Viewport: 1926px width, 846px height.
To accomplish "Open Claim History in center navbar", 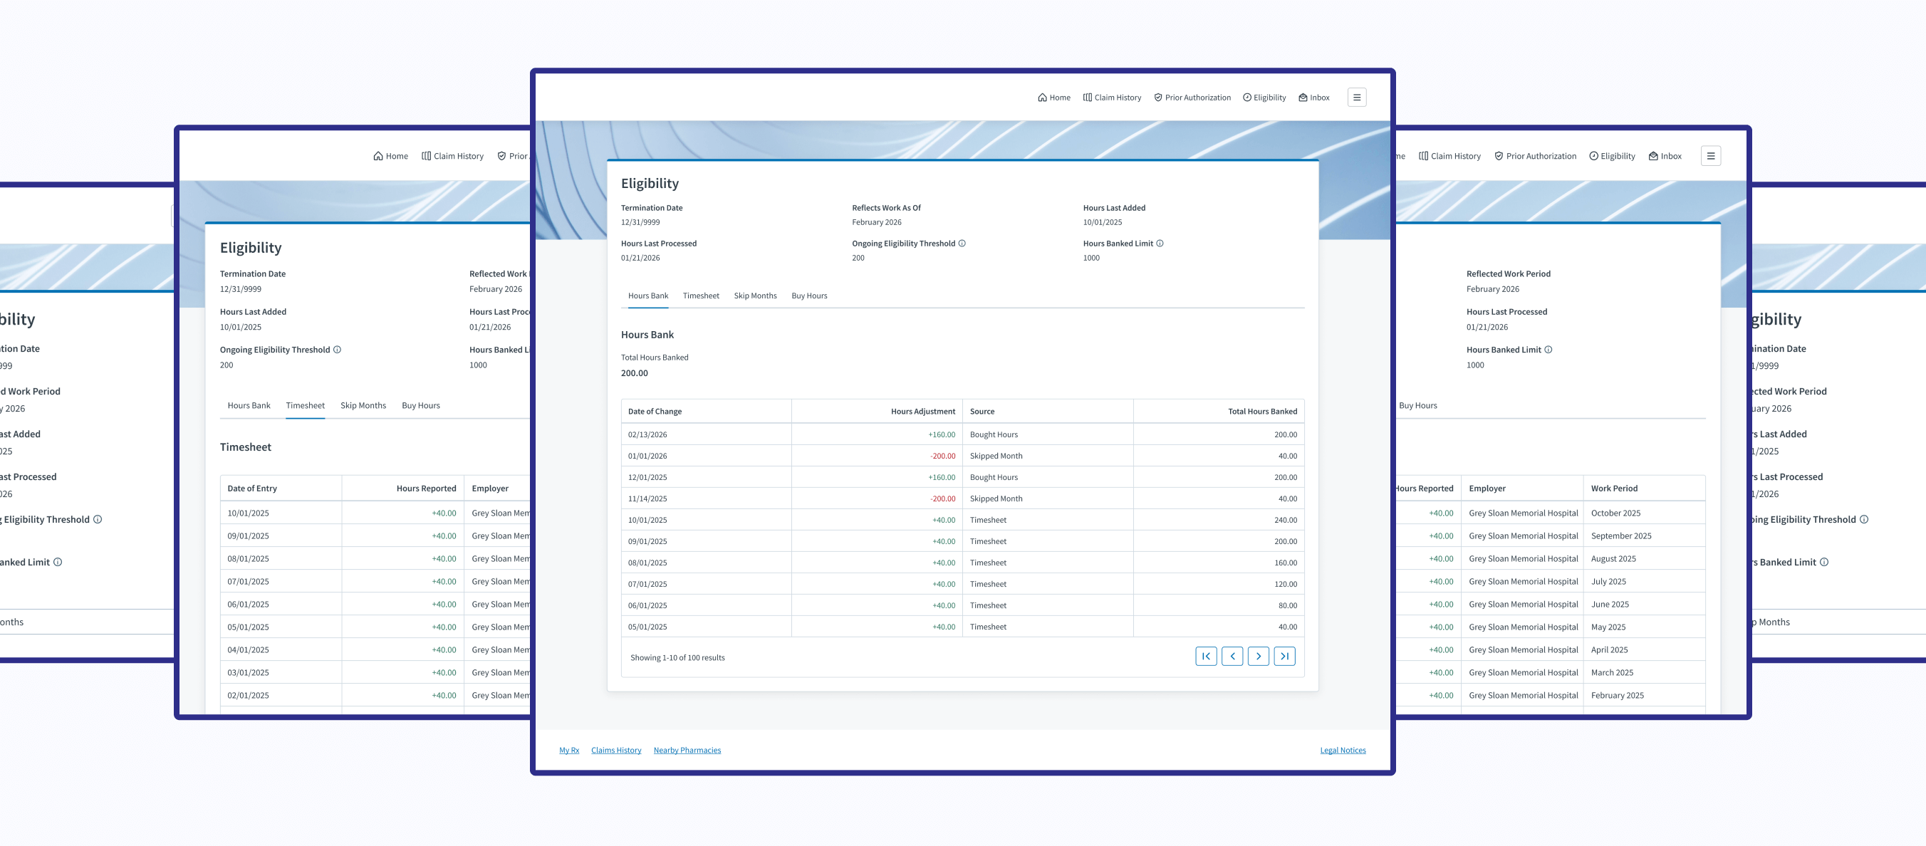I will coord(1112,98).
